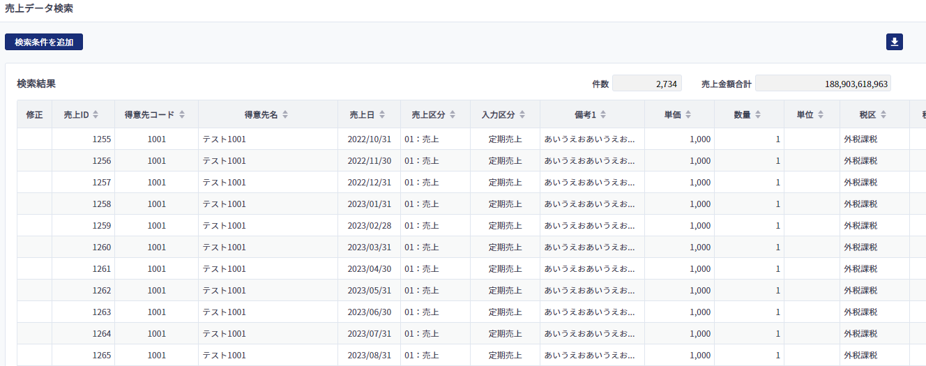926x366 pixels.
Task: Sort by 入力区分 column arrows
Action: tap(522, 114)
